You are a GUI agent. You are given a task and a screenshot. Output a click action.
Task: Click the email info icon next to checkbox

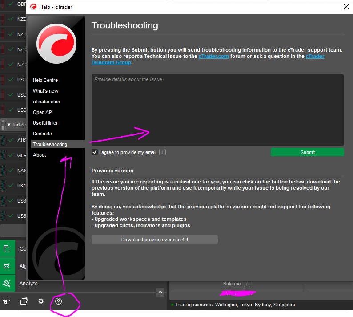click(162, 152)
